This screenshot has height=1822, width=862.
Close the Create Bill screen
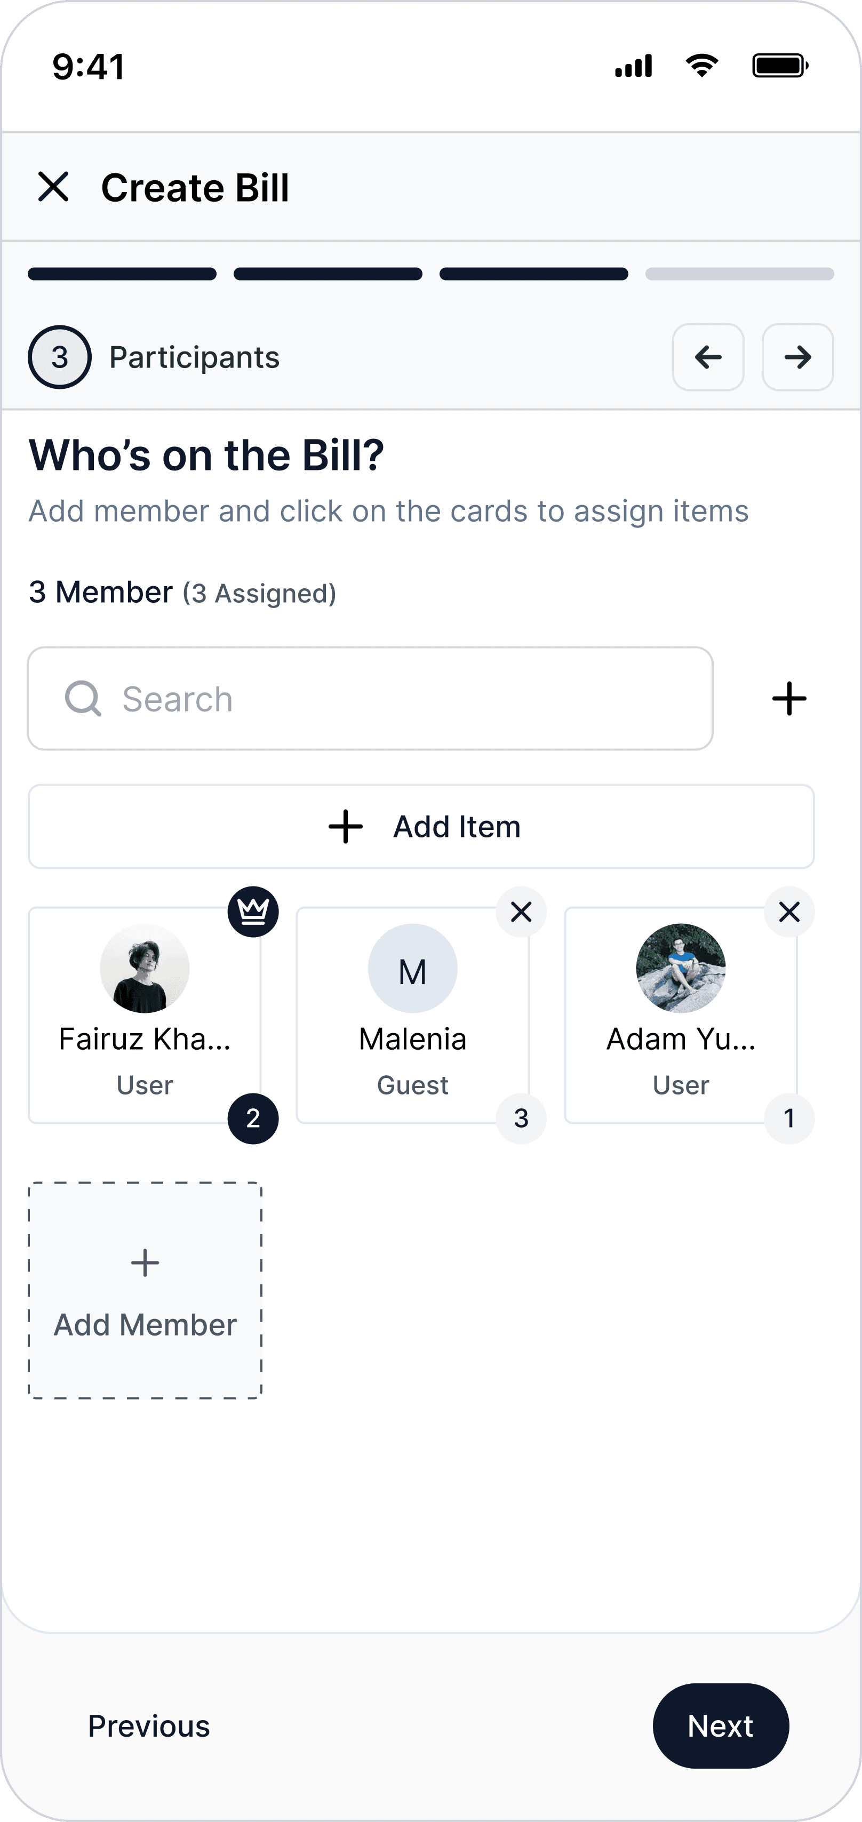pos(53,187)
